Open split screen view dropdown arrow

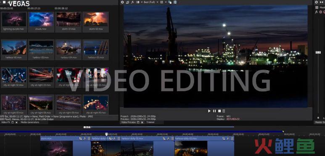click(x=142, y=2)
